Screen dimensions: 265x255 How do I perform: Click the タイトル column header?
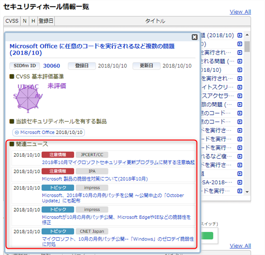point(155,21)
